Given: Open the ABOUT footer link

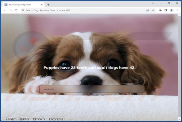Looking at the screenshot, I should pyautogui.click(x=10, y=119).
